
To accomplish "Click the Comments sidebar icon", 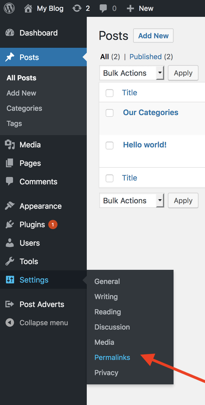I will point(9,182).
